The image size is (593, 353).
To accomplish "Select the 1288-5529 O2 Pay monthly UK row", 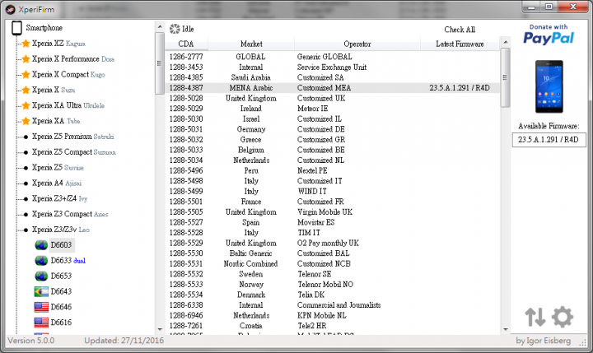I will click(x=333, y=243).
